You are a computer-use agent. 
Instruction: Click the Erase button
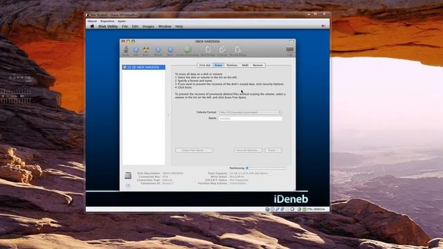[273, 150]
